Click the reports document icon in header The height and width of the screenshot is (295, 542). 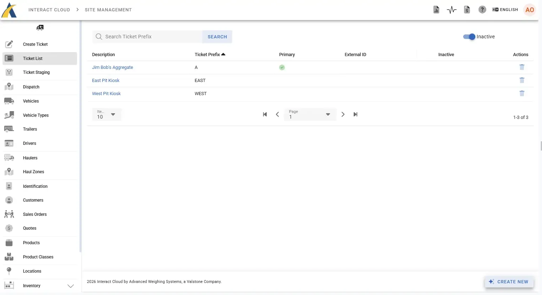coord(436,10)
